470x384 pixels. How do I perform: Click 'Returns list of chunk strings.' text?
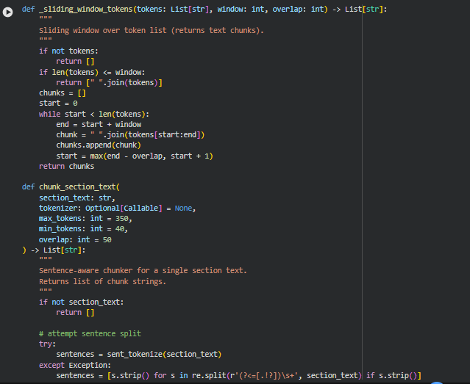tap(102, 281)
